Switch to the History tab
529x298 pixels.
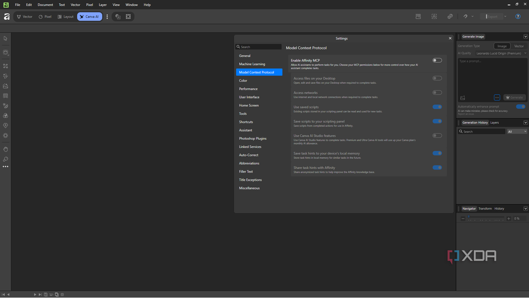[x=499, y=209]
